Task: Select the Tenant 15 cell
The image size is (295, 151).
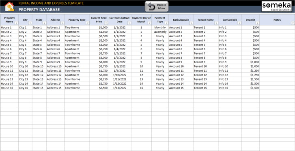Action: click(x=206, y=88)
